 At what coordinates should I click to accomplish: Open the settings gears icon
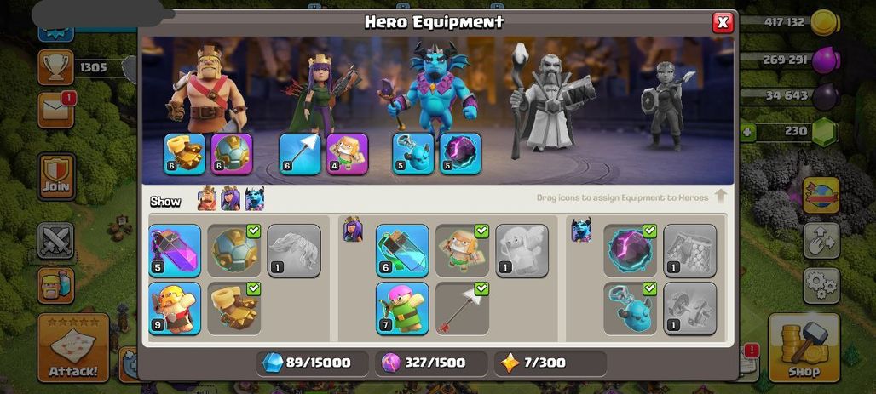[x=821, y=286]
